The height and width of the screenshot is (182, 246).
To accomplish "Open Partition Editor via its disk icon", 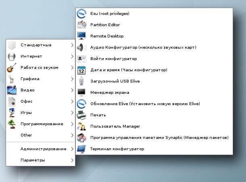I will pyautogui.click(x=81, y=25).
